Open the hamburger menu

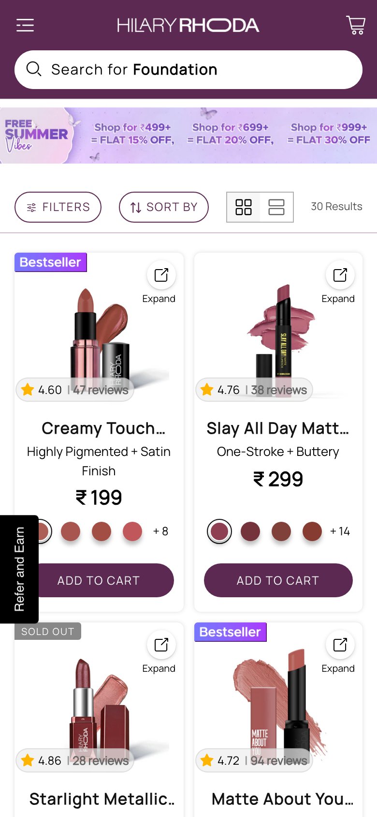click(x=25, y=25)
